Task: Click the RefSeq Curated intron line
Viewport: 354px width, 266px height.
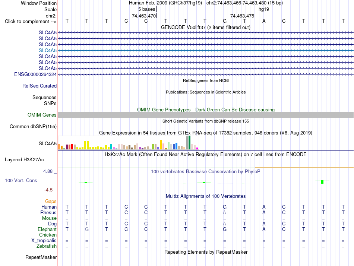Action: pos(206,86)
